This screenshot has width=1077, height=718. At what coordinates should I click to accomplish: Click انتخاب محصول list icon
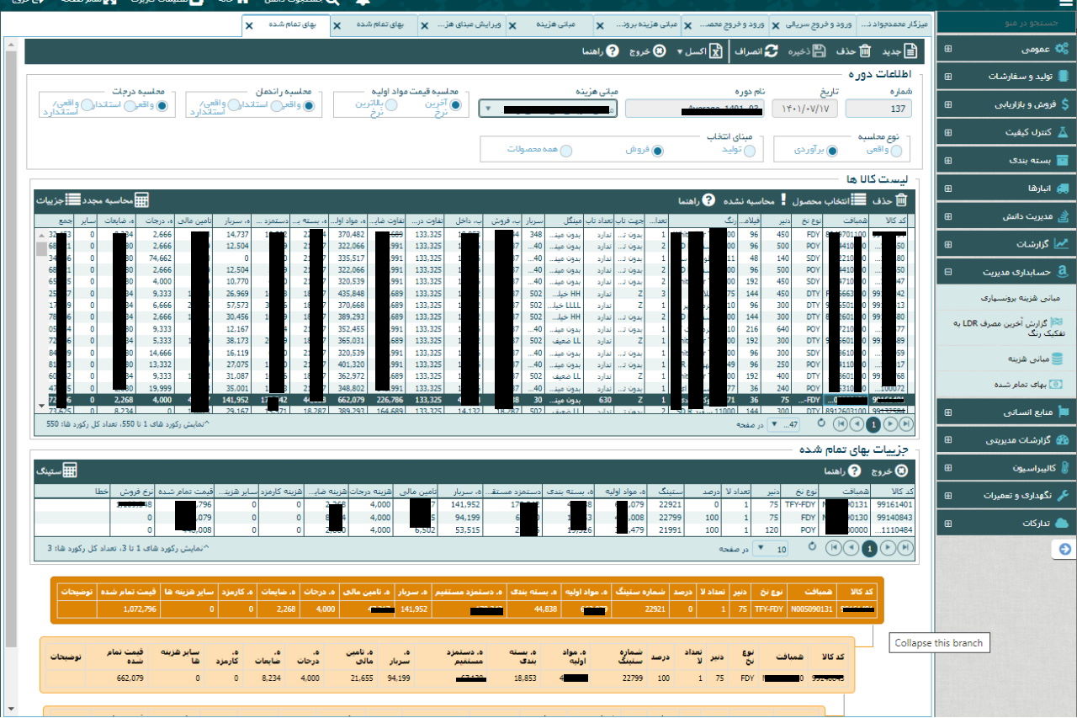pyautogui.click(x=859, y=200)
